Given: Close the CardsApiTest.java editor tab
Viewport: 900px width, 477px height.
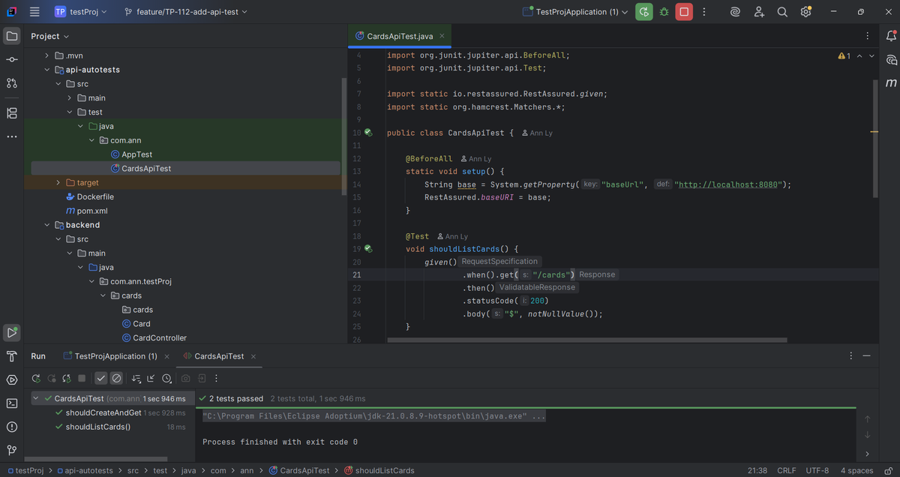Looking at the screenshot, I should [x=442, y=36].
